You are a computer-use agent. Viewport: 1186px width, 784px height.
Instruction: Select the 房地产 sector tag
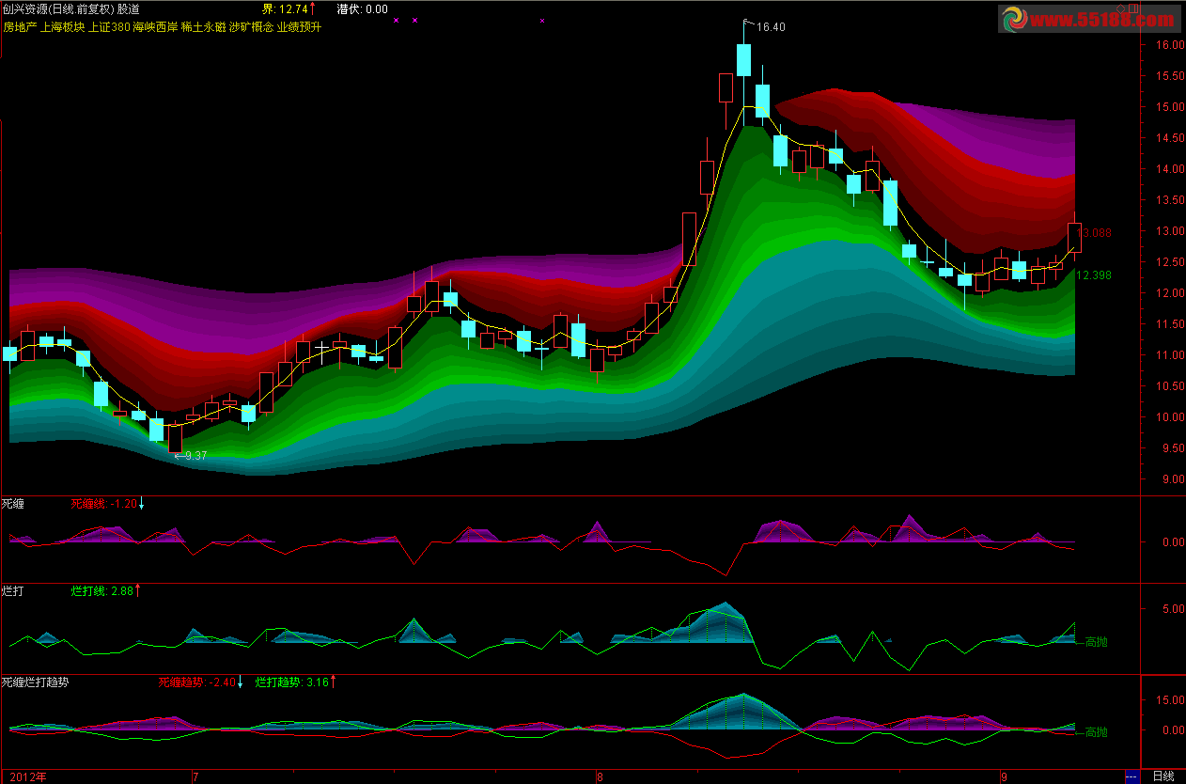pyautogui.click(x=20, y=27)
